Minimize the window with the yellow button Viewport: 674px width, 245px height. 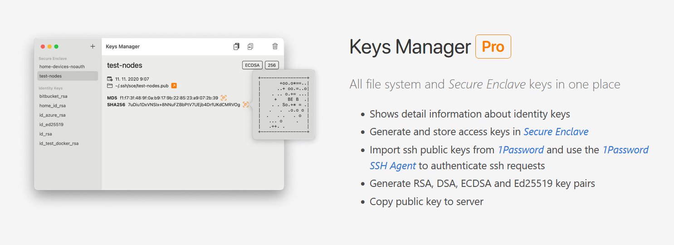(x=50, y=46)
